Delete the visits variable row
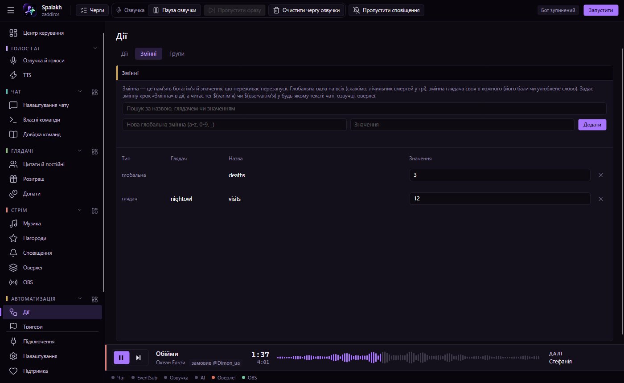The image size is (624, 383). [600, 199]
